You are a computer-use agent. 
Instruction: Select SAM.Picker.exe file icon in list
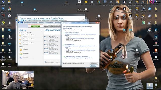[47, 53]
